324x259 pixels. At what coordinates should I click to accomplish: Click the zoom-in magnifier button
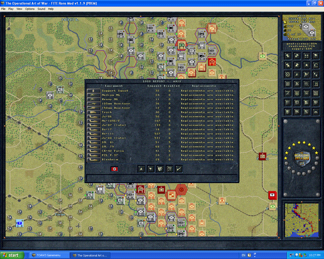306,84
